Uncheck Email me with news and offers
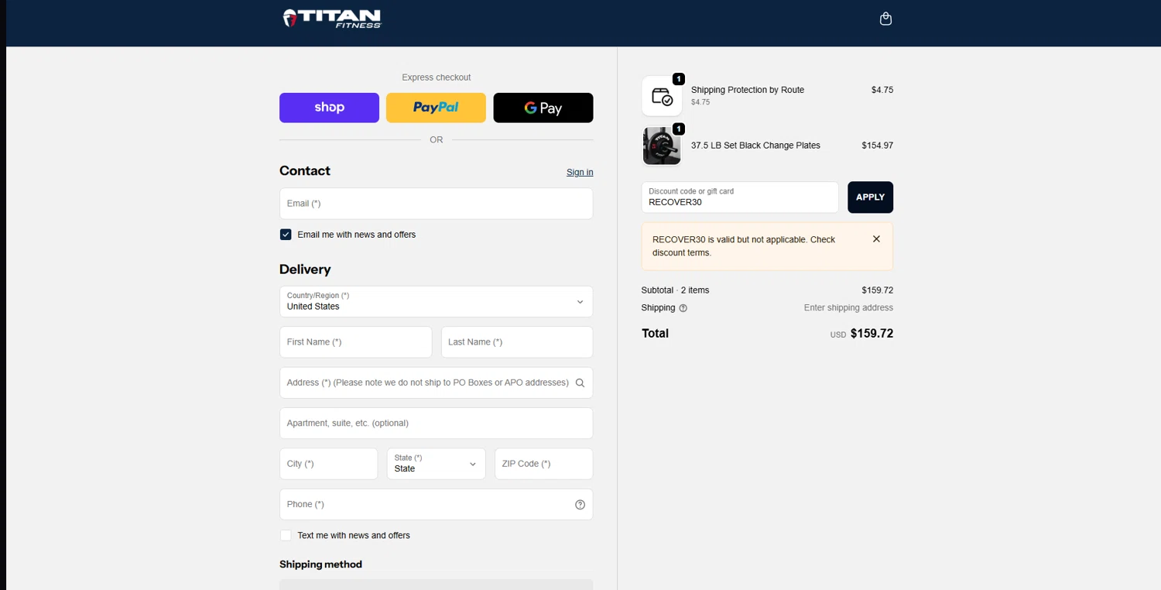 coord(286,235)
